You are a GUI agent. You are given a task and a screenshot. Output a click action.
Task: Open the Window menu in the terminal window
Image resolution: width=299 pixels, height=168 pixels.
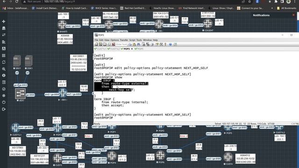click(148, 40)
